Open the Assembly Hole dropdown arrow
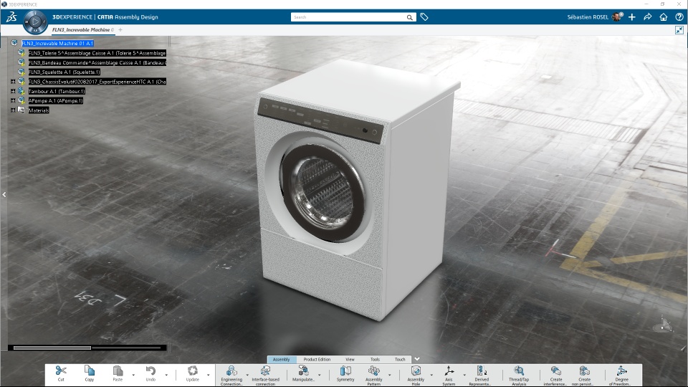The height and width of the screenshot is (387, 688). 431,375
